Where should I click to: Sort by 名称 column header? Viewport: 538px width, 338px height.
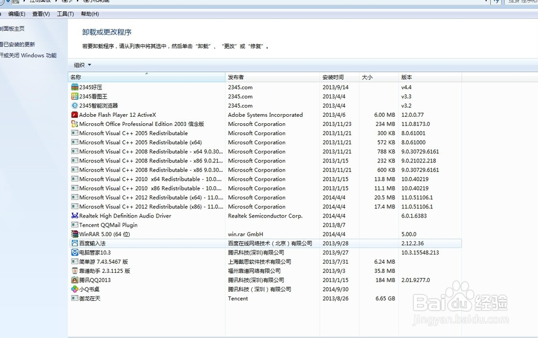click(x=146, y=77)
